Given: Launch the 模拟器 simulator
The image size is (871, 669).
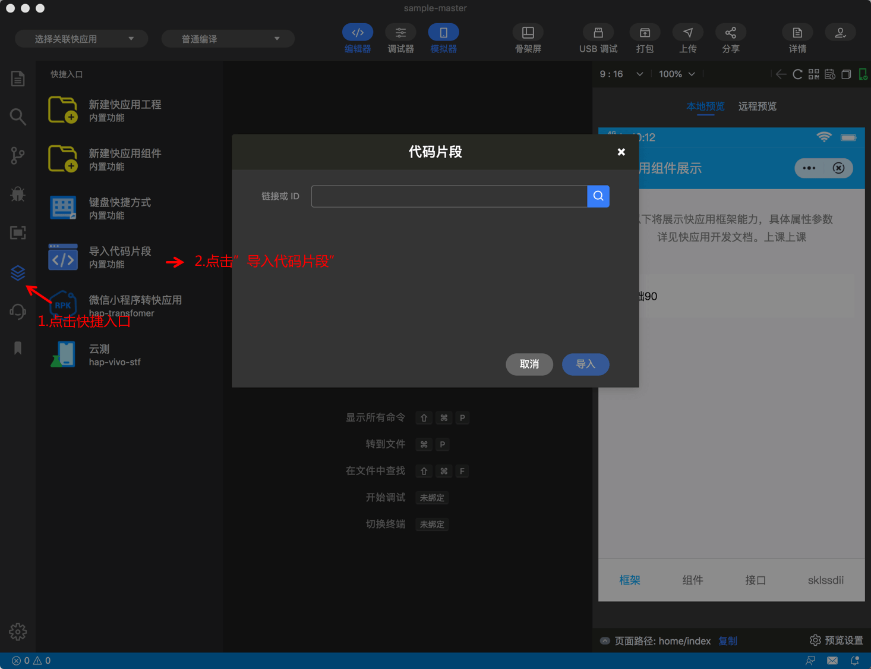Looking at the screenshot, I should pyautogui.click(x=443, y=33).
